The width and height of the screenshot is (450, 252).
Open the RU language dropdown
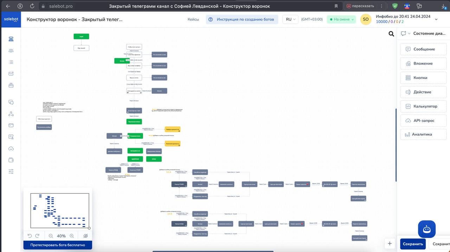[x=290, y=19]
